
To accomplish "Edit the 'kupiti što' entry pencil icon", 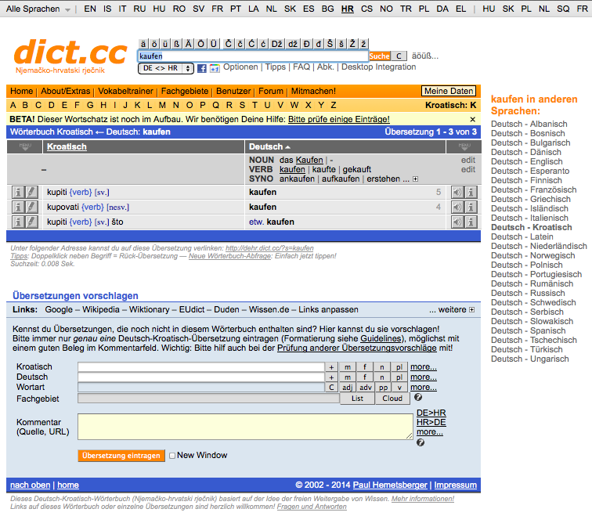I will (31, 222).
